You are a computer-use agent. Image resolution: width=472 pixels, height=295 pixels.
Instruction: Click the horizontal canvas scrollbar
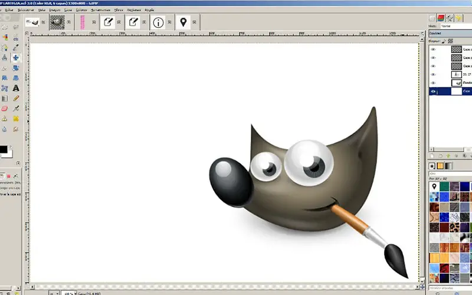224,287
